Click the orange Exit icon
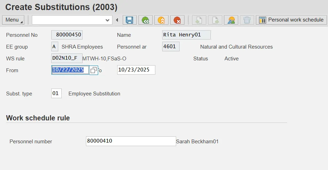Image resolution: width=328 pixels, height=170 pixels. 161,20
